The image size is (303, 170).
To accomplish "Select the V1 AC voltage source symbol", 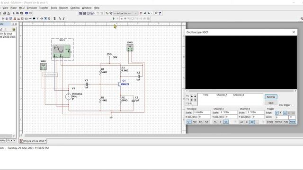I will [x=68, y=96].
